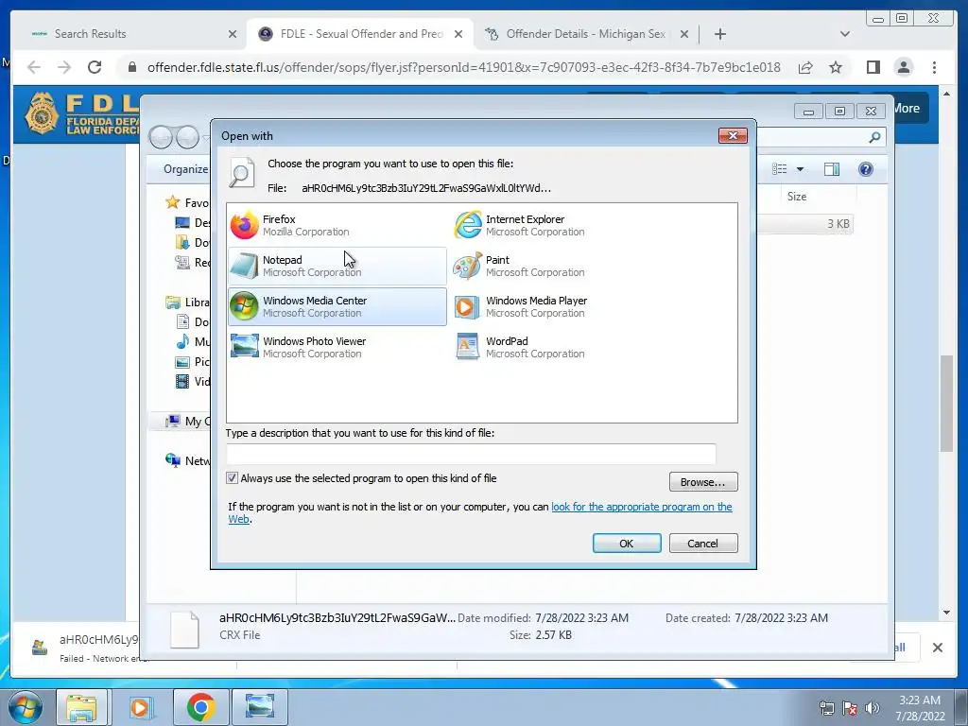Click Chrome address bar URL
968x726 pixels.
463,67
